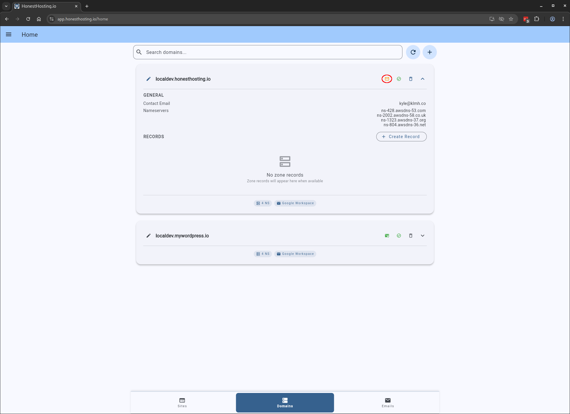Image resolution: width=570 pixels, height=414 pixels.
Task: Switch to the Emails tab
Action: click(x=388, y=402)
